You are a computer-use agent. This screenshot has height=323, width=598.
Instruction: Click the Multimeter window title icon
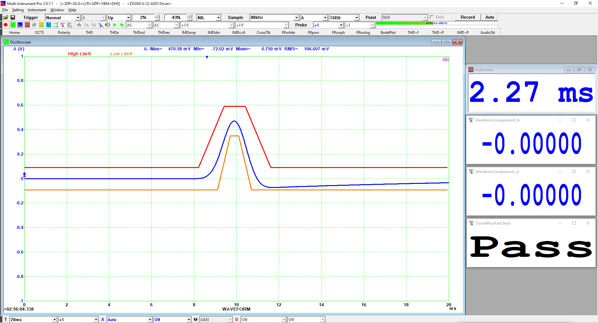pyautogui.click(x=471, y=70)
